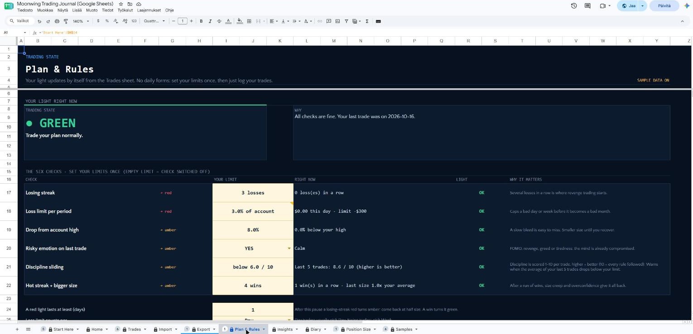Image resolution: width=693 pixels, height=334 pixels.
Task: Open version history clock icon
Action: (x=574, y=6)
